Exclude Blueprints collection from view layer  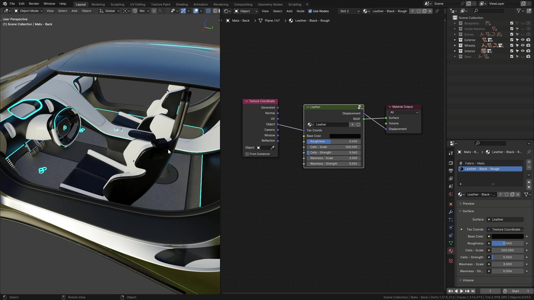click(512, 23)
